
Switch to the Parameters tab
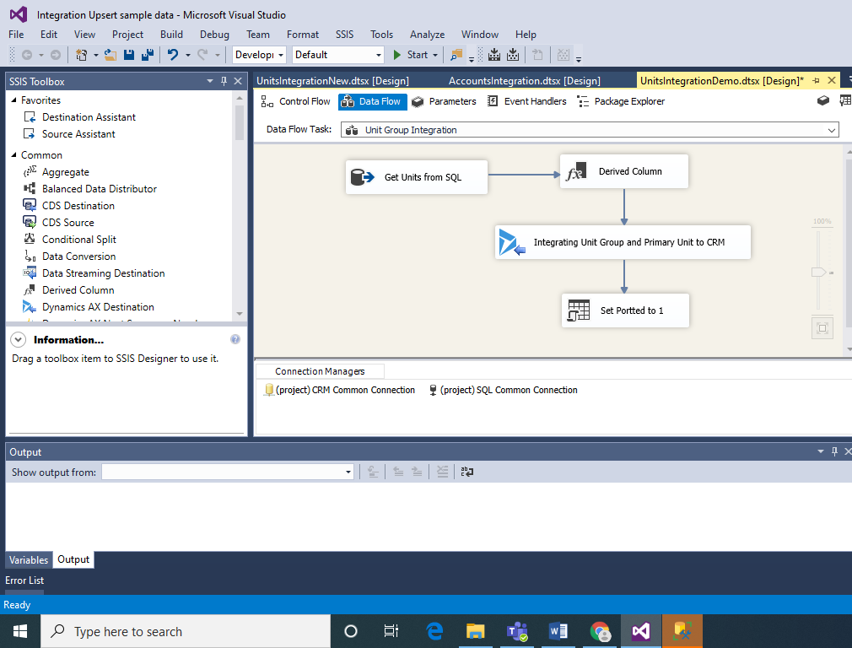[x=444, y=101]
